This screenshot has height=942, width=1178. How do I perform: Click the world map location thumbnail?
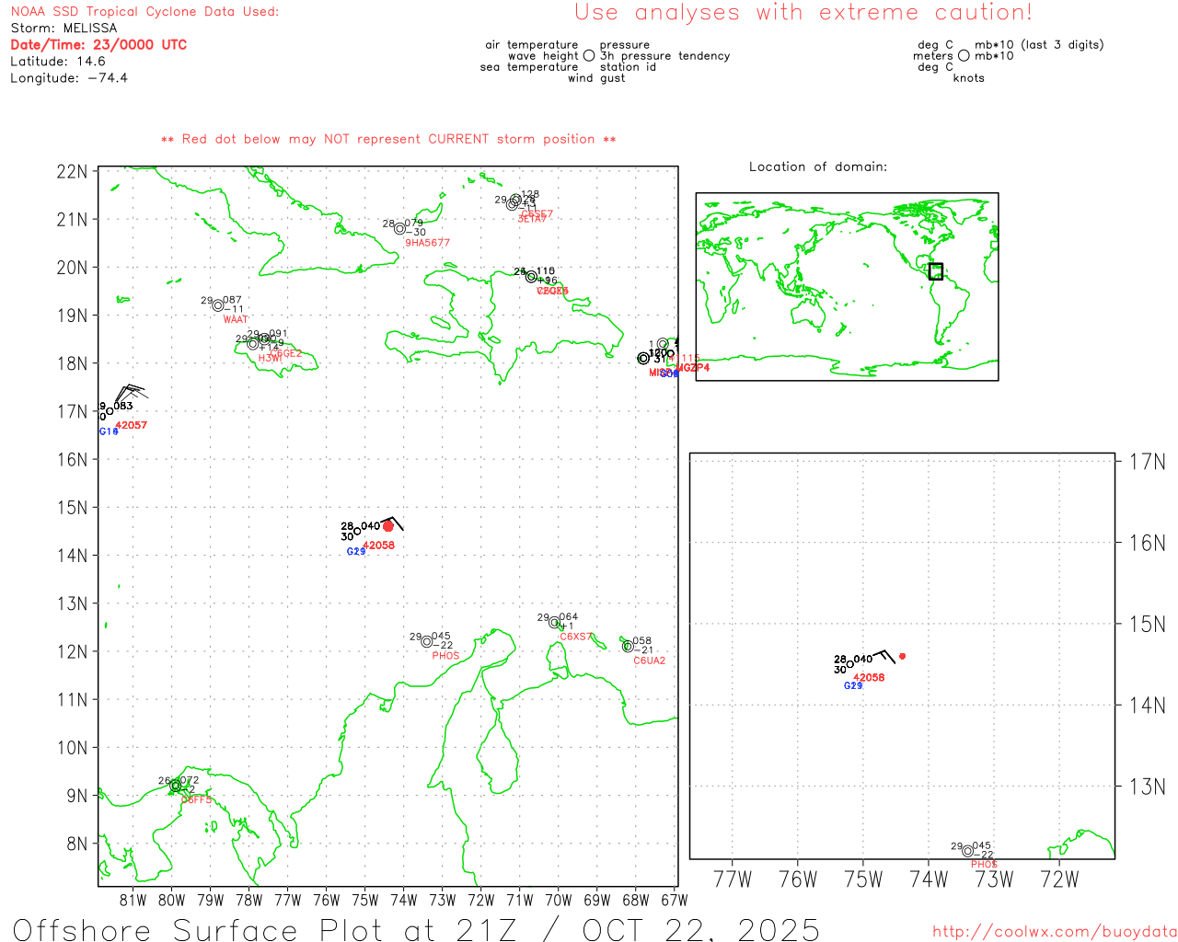[x=847, y=287]
